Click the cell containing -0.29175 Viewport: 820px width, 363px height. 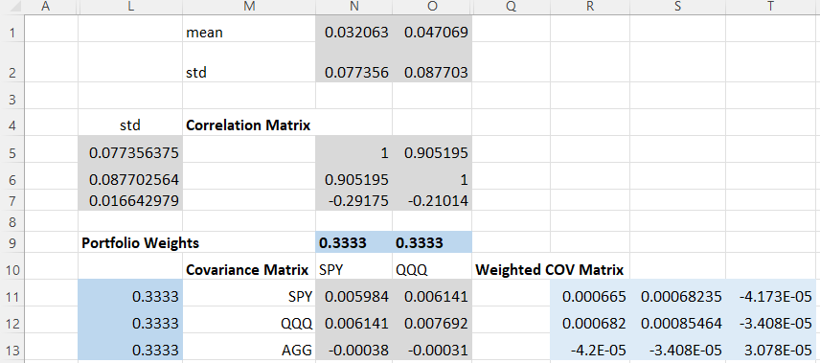[354, 200]
